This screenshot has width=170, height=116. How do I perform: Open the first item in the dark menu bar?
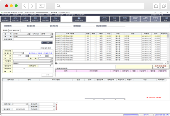pyautogui.click(x=6, y=15)
